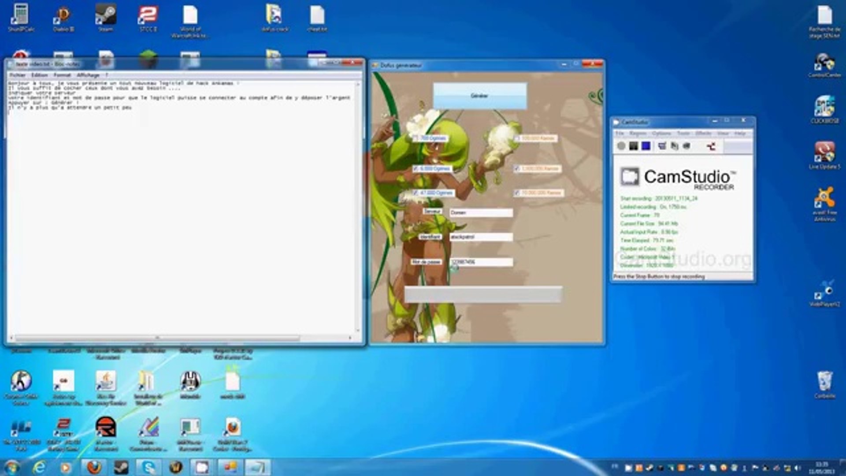Click CamStudio record-to-SWF toolbar icon
Image resolution: width=846 pixels, height=476 pixels.
pyautogui.click(x=686, y=146)
